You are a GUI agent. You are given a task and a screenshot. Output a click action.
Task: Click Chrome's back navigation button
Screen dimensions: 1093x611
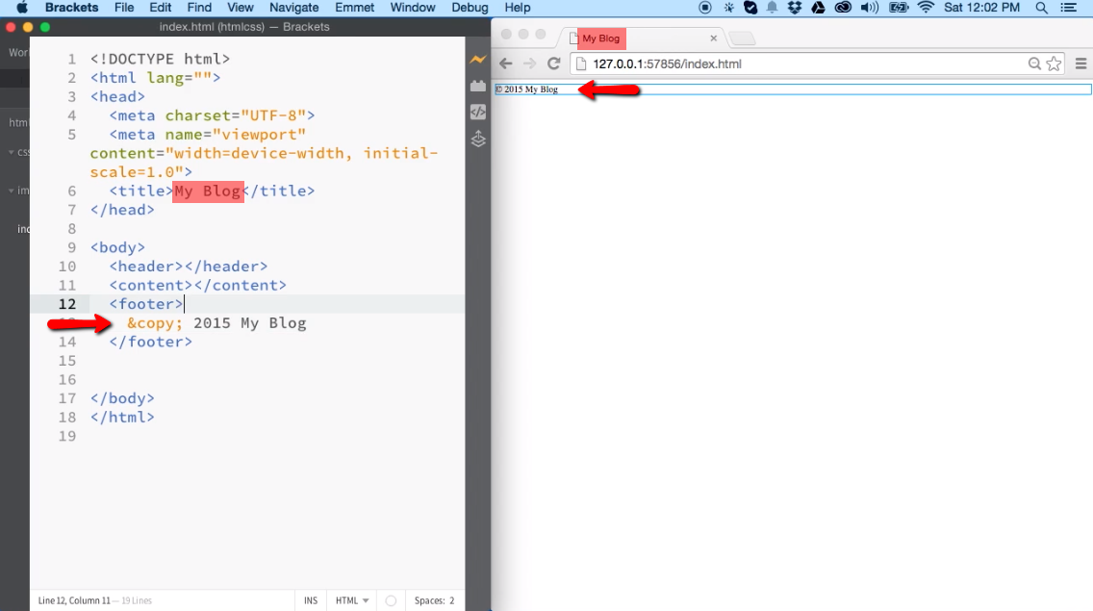[x=505, y=64]
